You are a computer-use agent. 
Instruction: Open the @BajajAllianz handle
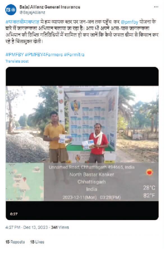[x=32, y=12]
